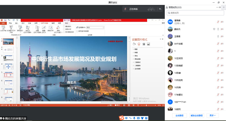Image resolution: width=226 pixels, height=121 pixels.
Task: Open the 文件 menu tab
Action: (3, 23)
